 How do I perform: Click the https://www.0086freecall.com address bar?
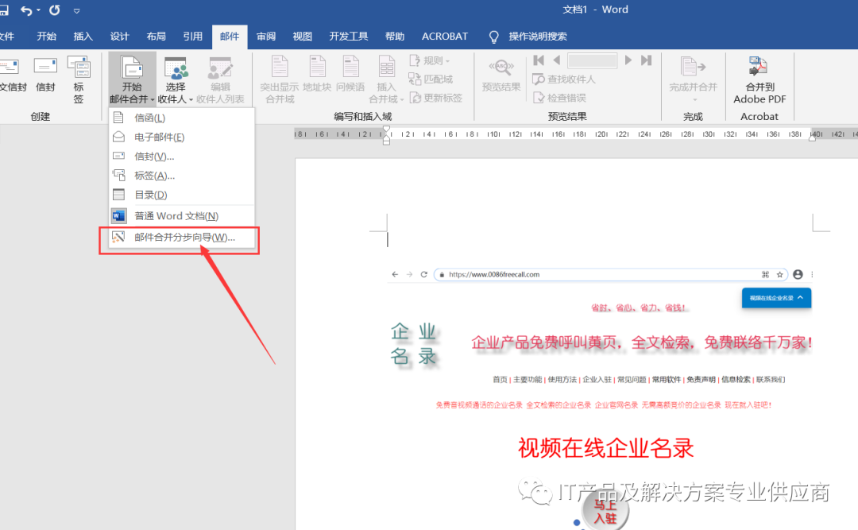coord(610,274)
